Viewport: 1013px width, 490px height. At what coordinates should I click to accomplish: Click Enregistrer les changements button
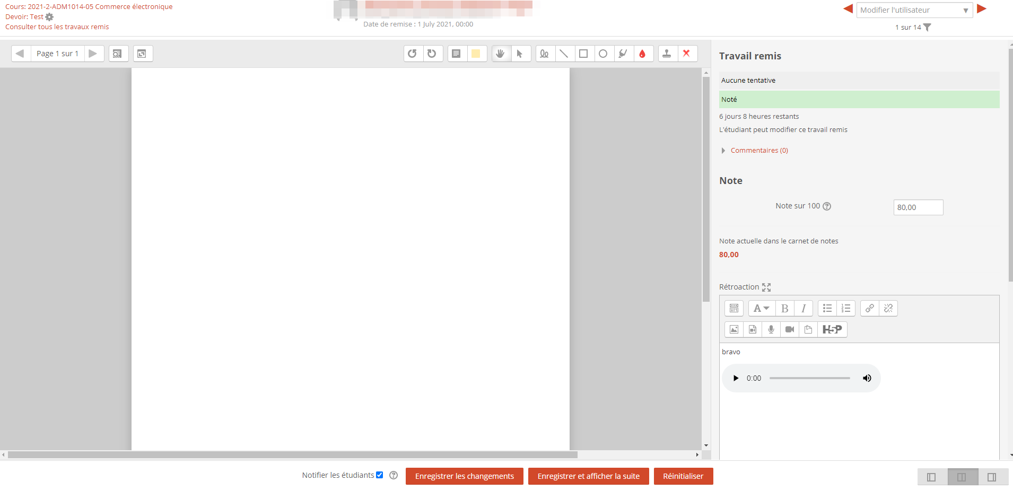pyautogui.click(x=464, y=476)
